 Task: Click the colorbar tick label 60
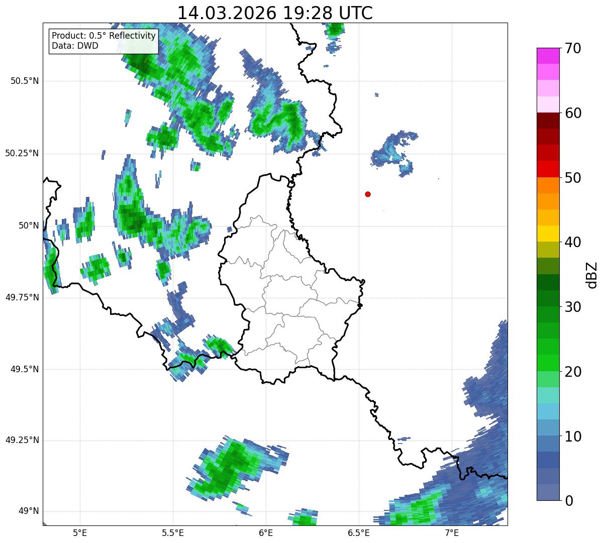click(x=573, y=113)
